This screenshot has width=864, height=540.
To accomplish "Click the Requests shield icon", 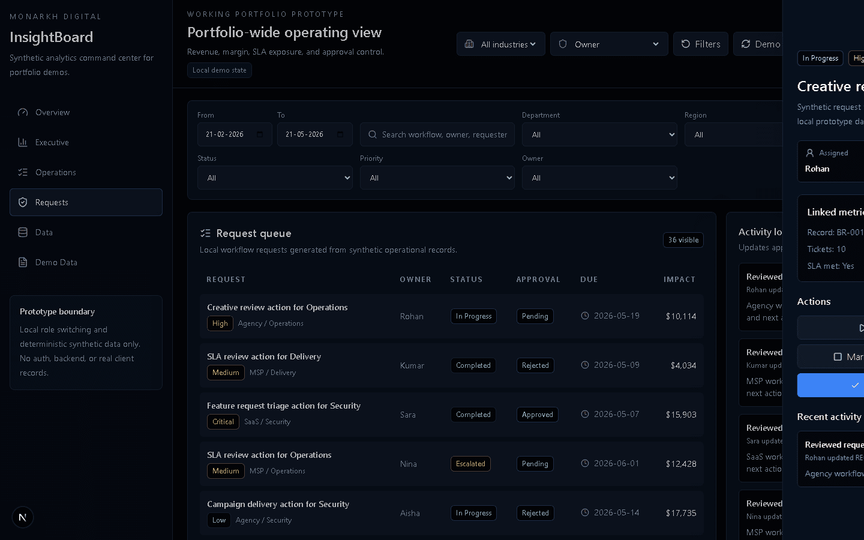I will [23, 202].
